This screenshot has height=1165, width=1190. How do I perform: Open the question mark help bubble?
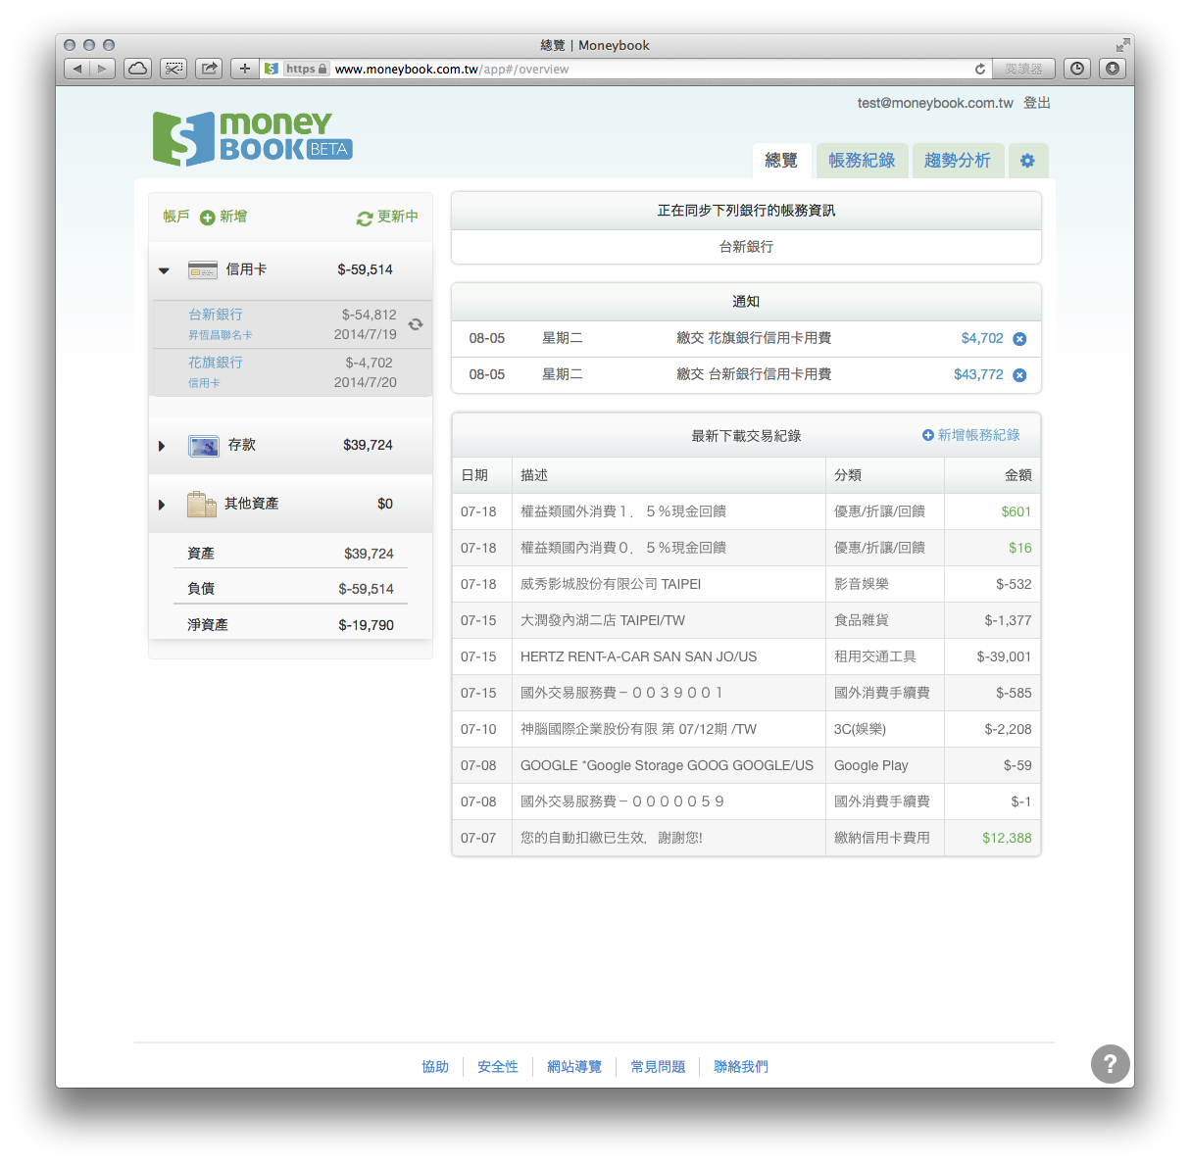click(1110, 1064)
